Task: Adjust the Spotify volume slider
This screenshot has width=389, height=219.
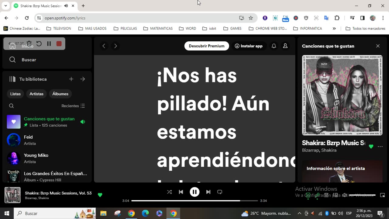Action: [x=362, y=195]
